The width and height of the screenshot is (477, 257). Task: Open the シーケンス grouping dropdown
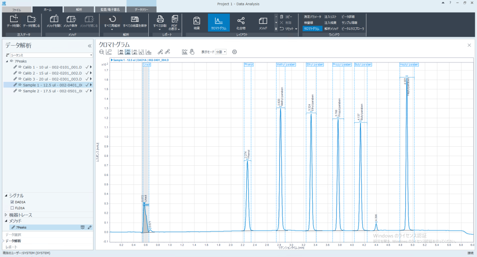pyautogui.click(x=51, y=55)
